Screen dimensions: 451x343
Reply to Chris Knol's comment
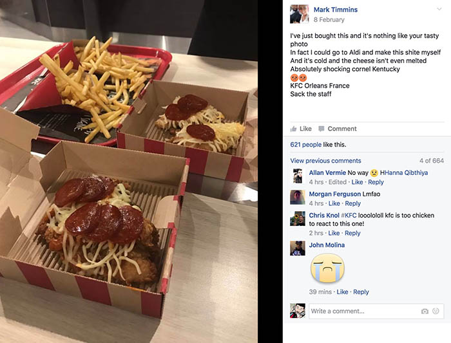point(352,233)
